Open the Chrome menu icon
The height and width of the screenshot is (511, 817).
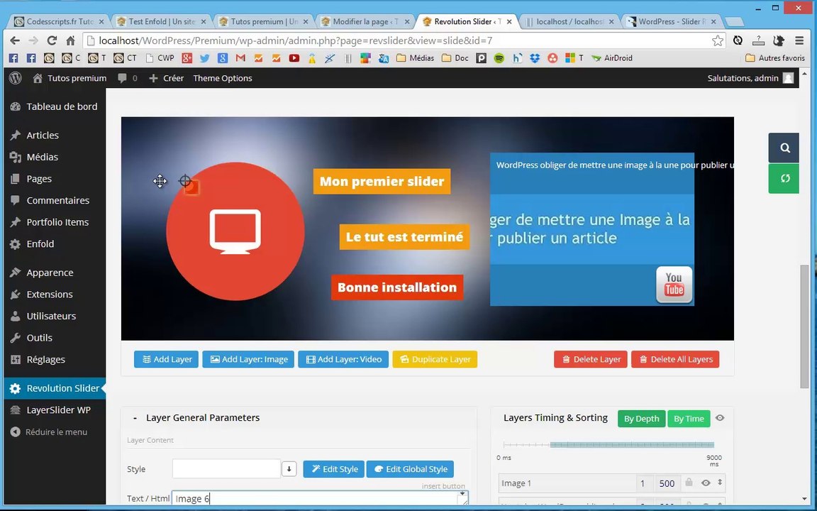pos(799,40)
